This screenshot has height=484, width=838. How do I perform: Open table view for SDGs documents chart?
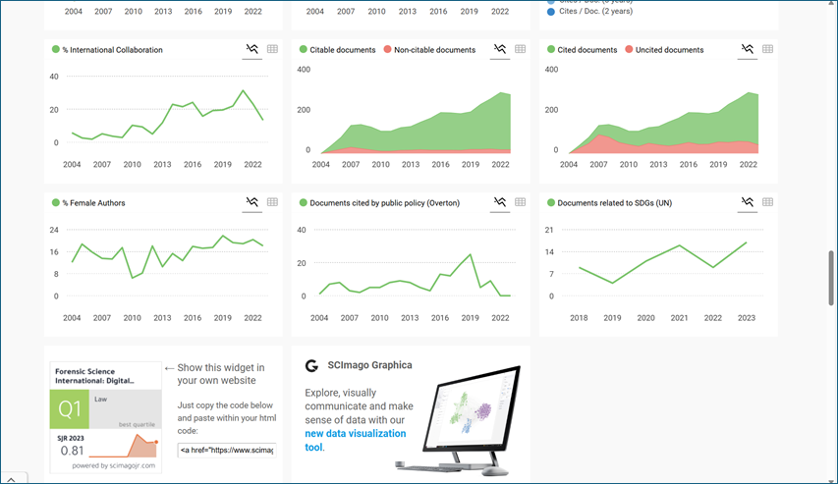point(768,202)
